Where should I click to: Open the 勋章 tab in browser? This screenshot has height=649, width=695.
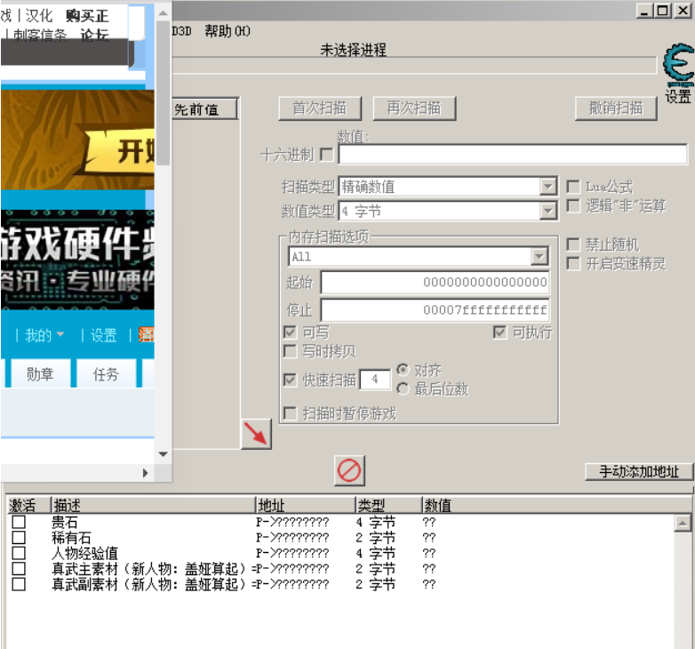pyautogui.click(x=40, y=373)
